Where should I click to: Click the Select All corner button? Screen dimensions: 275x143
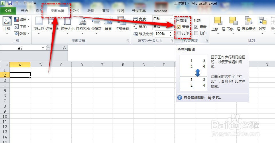click(x=5, y=65)
